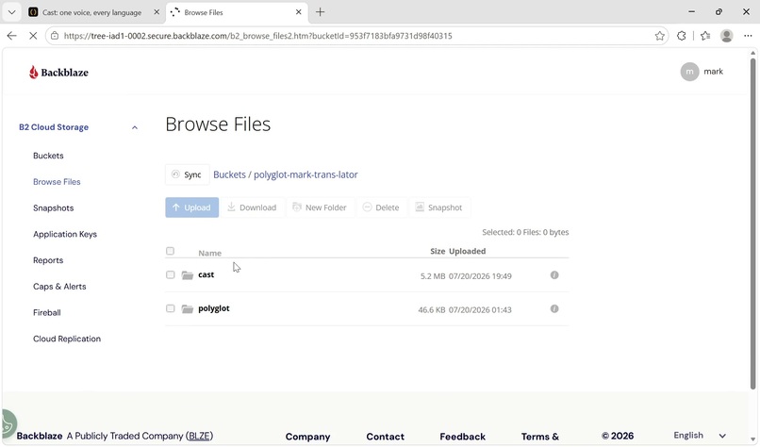Image resolution: width=760 pixels, height=447 pixels.
Task: Click the Company footer link
Action: (307, 437)
